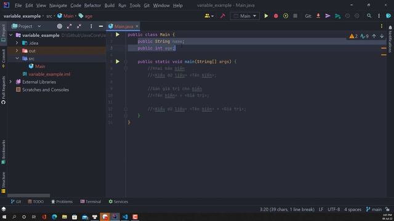Click Collapse All in Project panel
394x221 pixels.
tap(79, 26)
